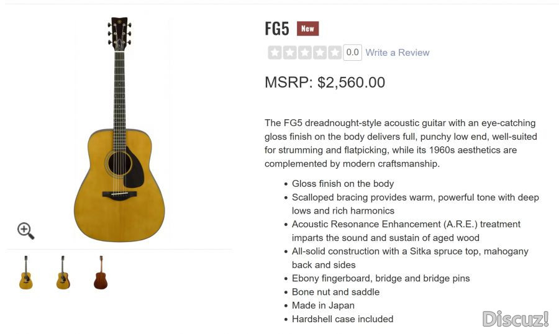Select the second rating star

coord(289,53)
